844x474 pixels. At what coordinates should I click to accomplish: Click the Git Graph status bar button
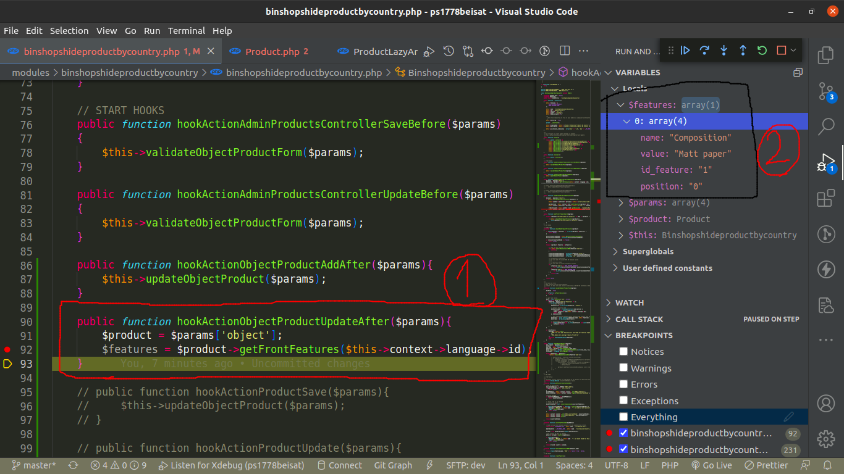[393, 465]
